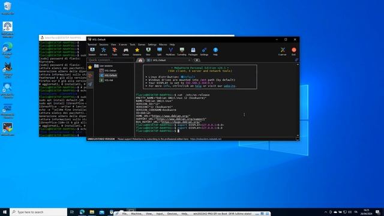The width and height of the screenshot is (384, 216).
Task: Open the Terminal menu
Action: click(x=92, y=44)
